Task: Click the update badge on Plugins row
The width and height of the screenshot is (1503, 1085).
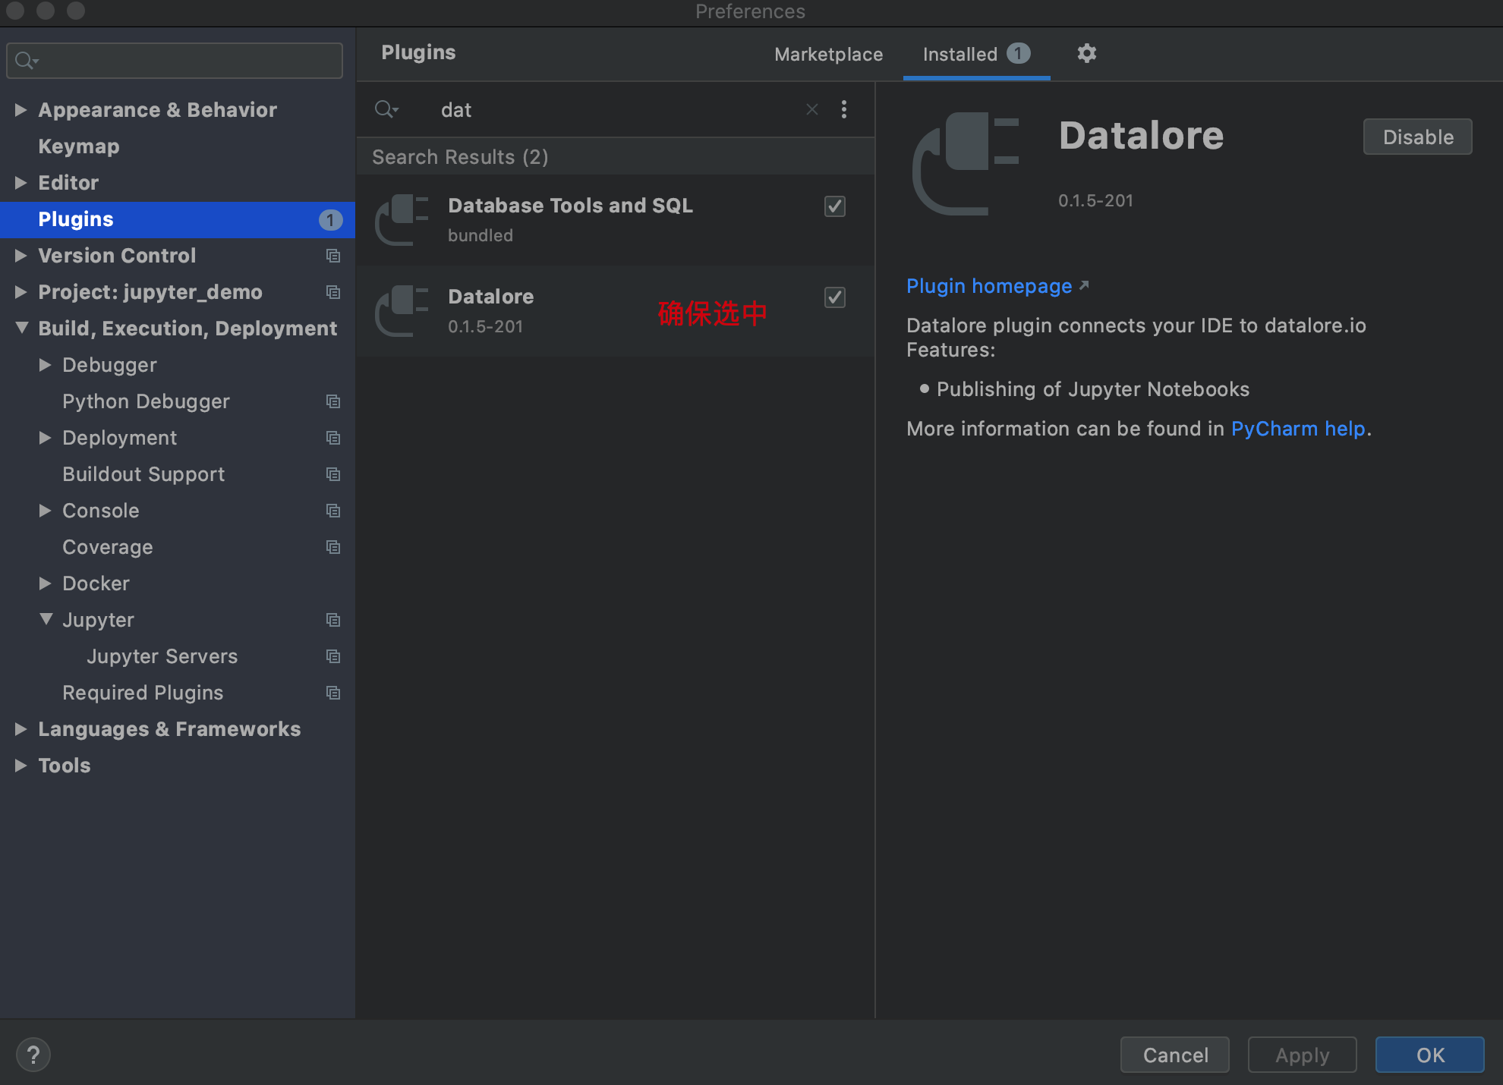Action: [330, 220]
